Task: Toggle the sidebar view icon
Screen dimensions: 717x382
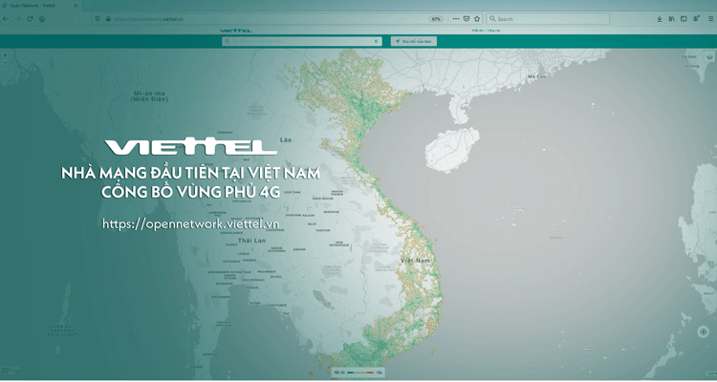Action: (x=684, y=19)
